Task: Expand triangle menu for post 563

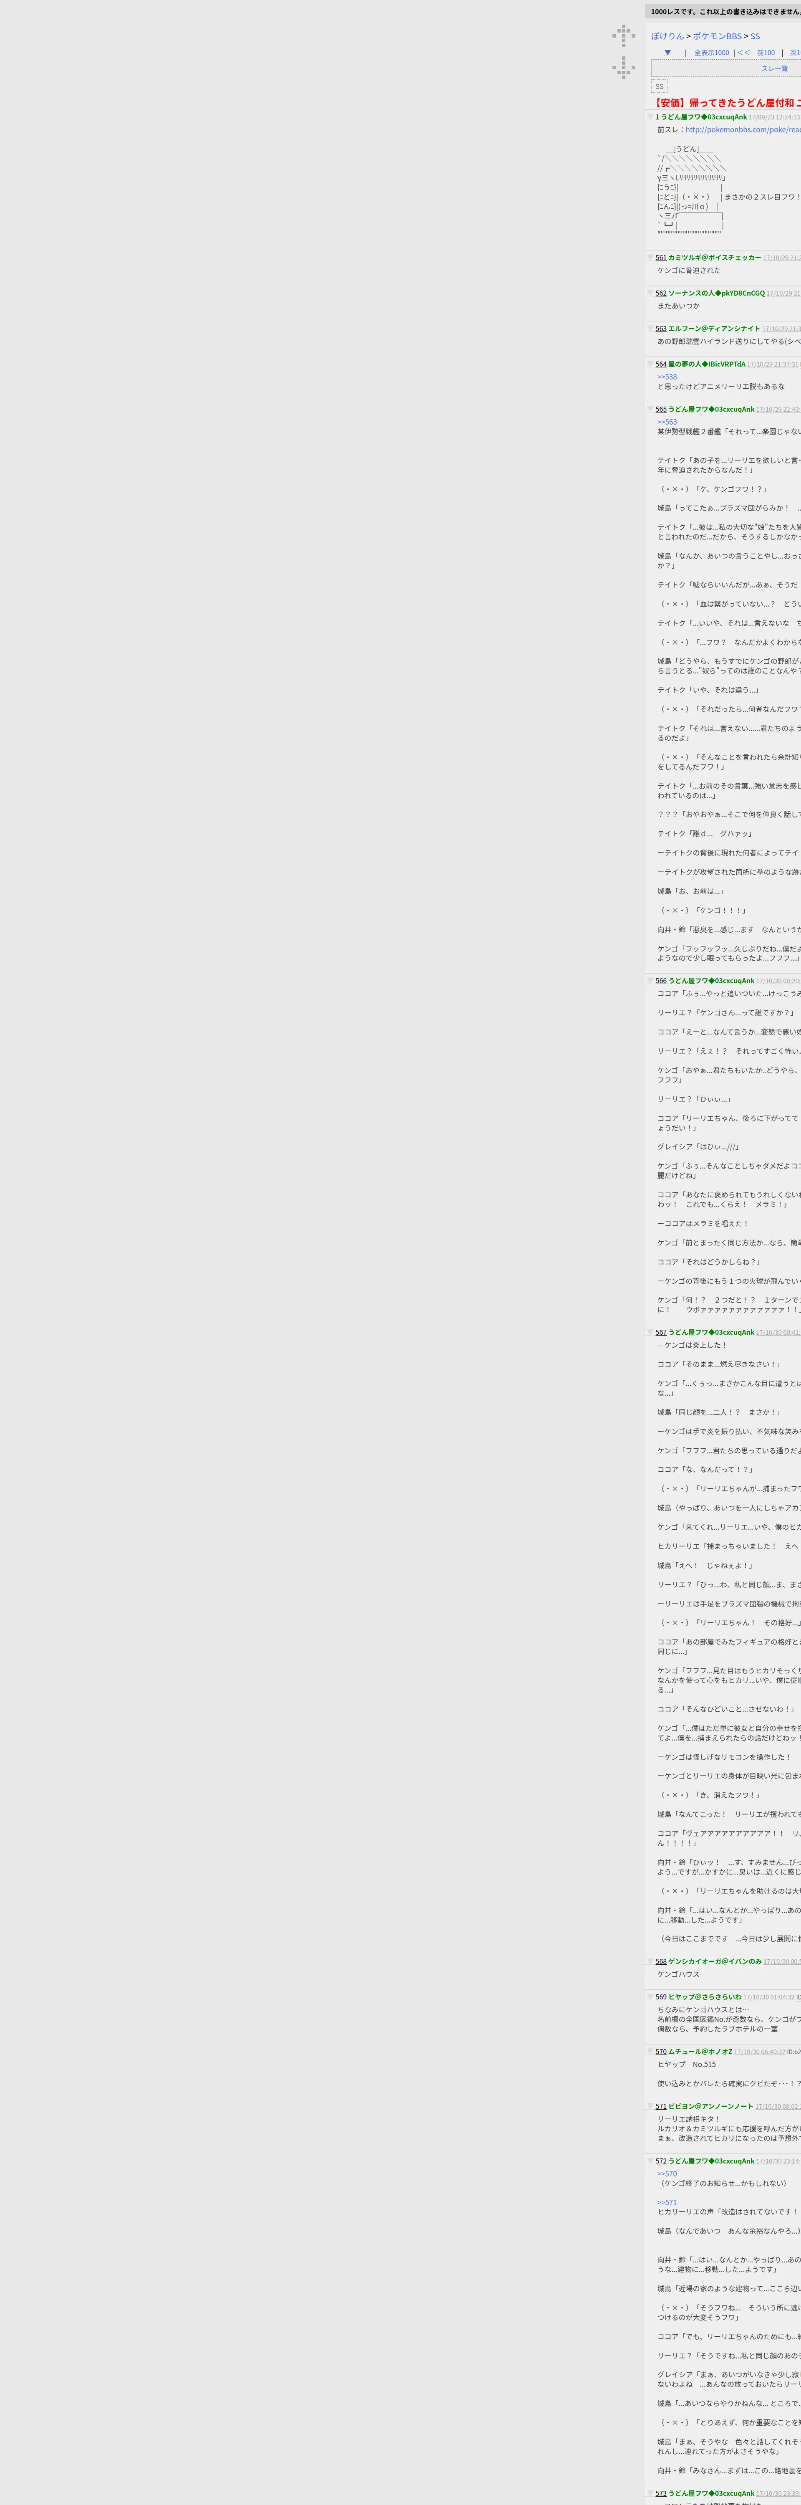Action: 651,329
